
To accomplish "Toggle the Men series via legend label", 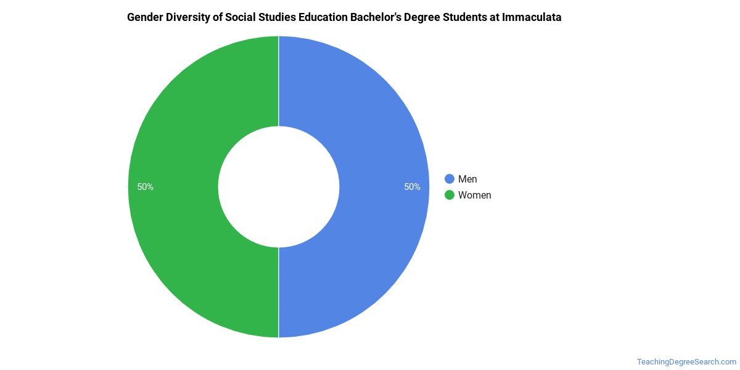I will 467,179.
